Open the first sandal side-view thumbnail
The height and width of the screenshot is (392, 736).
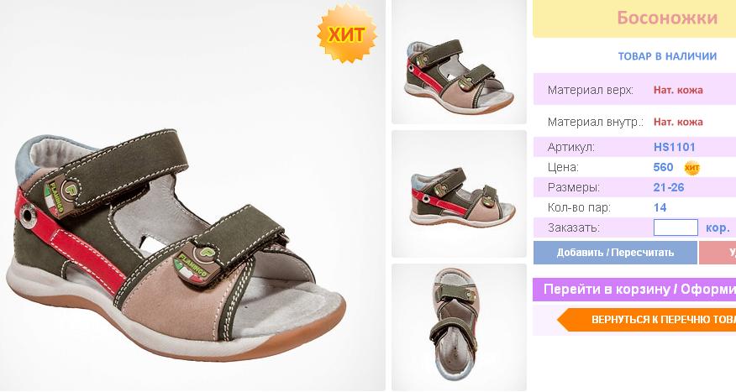tap(459, 62)
